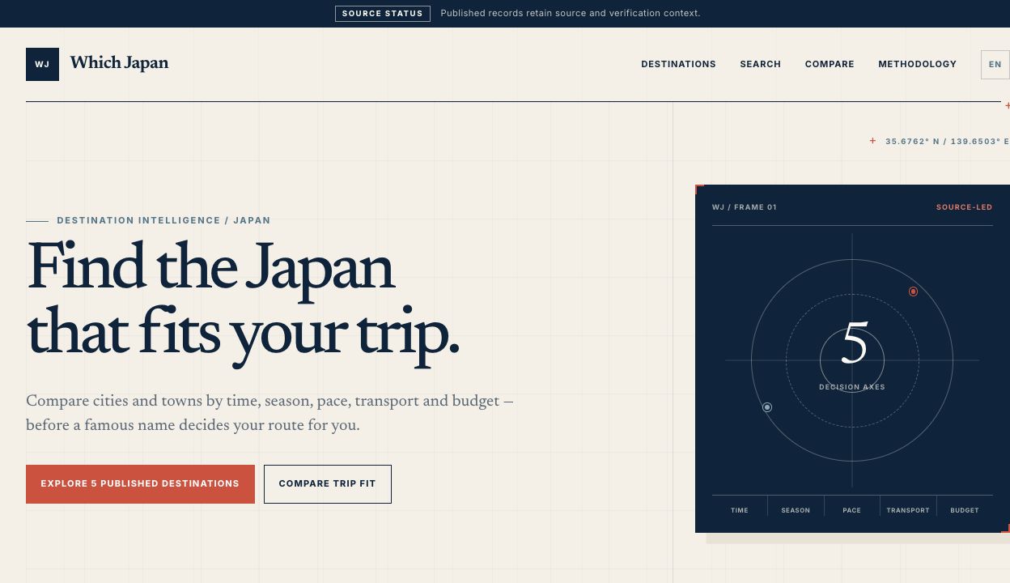Select the TIME axis label

(740, 510)
